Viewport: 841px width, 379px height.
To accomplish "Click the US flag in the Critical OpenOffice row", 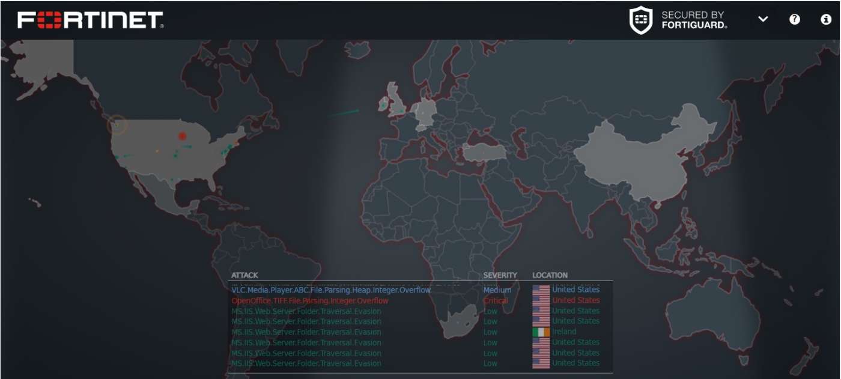I will click(x=541, y=300).
